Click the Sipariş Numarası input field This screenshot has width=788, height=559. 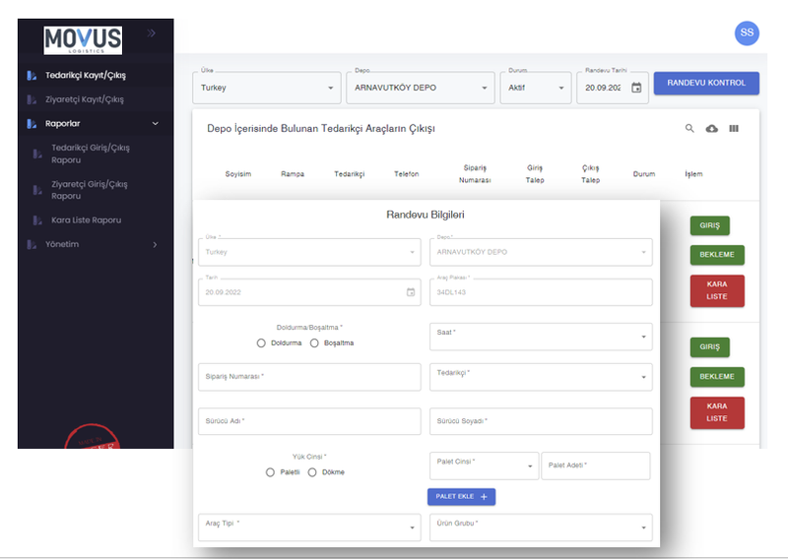[x=309, y=378]
